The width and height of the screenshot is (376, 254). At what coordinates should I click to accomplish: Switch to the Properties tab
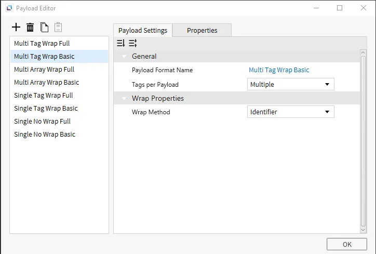[202, 30]
